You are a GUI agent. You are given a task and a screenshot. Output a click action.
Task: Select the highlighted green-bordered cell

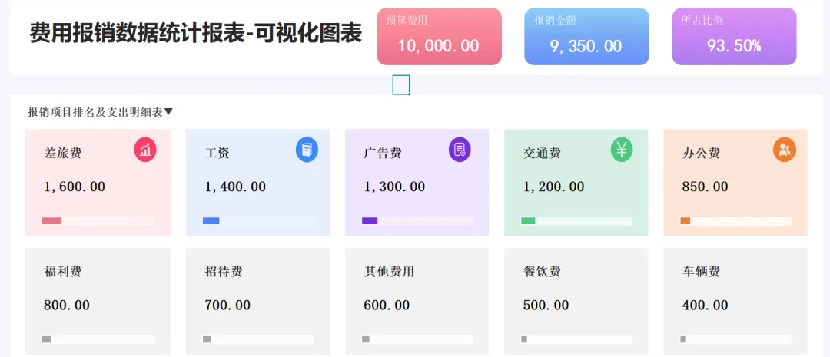point(400,84)
